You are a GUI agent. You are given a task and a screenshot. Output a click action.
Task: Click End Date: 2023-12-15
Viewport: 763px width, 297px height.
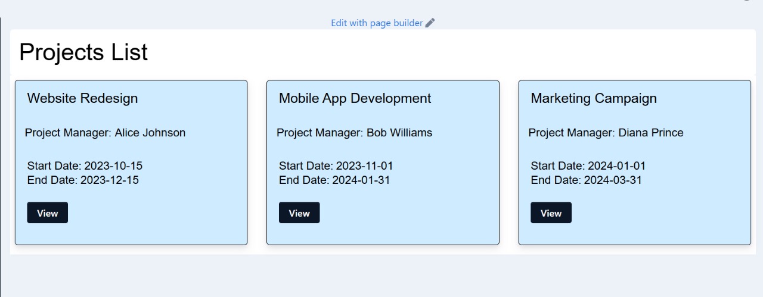pyautogui.click(x=83, y=180)
